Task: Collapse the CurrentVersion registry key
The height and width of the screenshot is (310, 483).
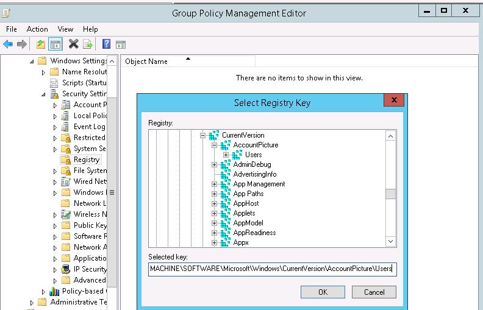Action: (204, 135)
